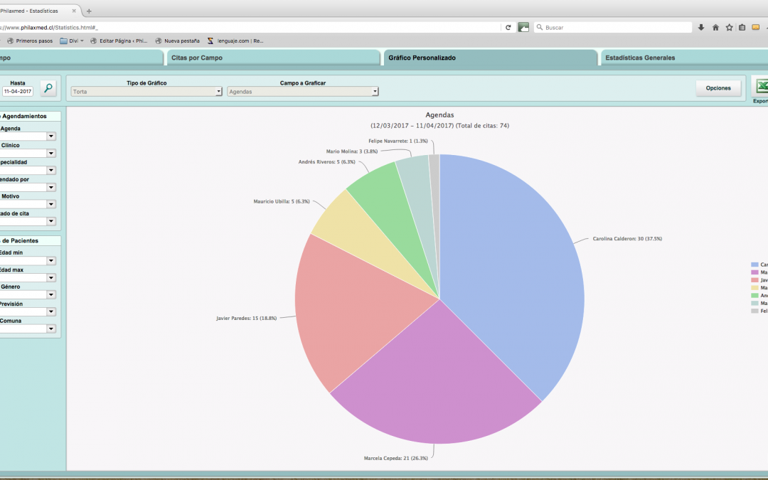
Task: Focus the Buscar browser search field
Action: [613, 28]
